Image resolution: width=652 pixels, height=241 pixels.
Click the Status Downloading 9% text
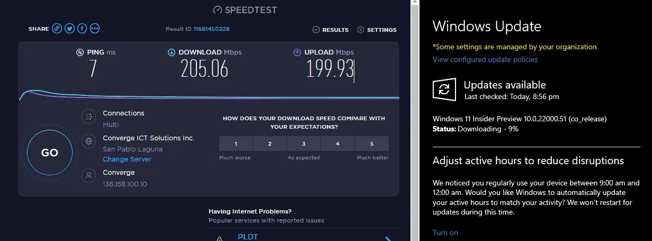coord(476,129)
